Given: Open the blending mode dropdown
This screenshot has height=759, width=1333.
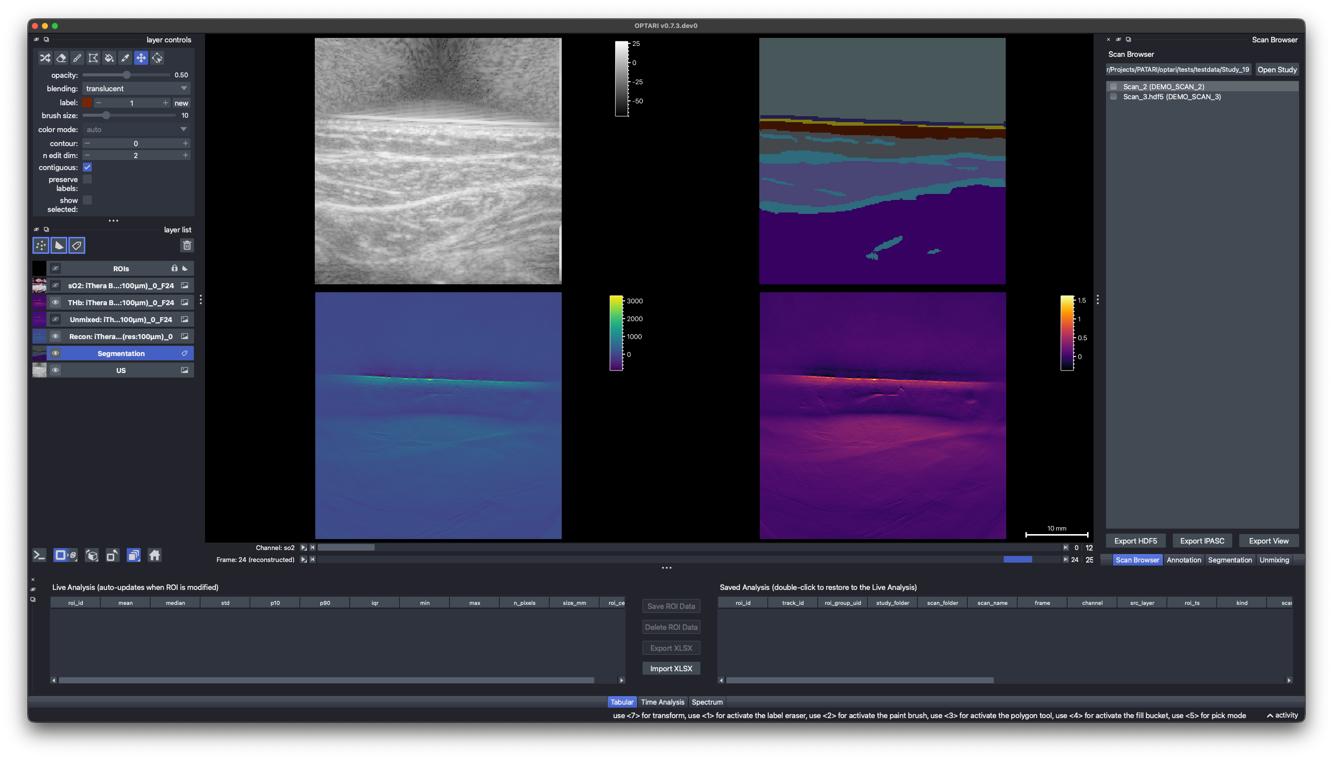Looking at the screenshot, I should pyautogui.click(x=136, y=89).
